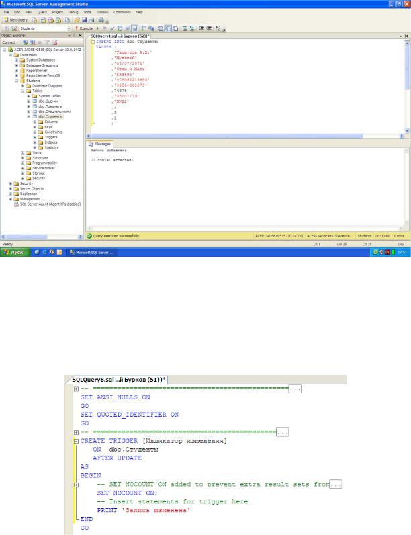The height and width of the screenshot is (535, 411).
Task: Comment out the selected lines icon
Action: coord(185,28)
